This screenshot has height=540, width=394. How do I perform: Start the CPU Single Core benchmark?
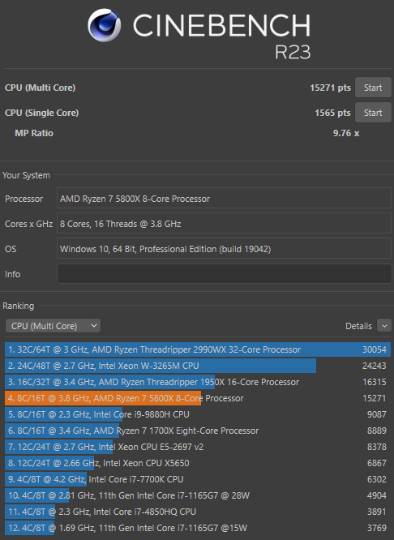[x=373, y=113]
